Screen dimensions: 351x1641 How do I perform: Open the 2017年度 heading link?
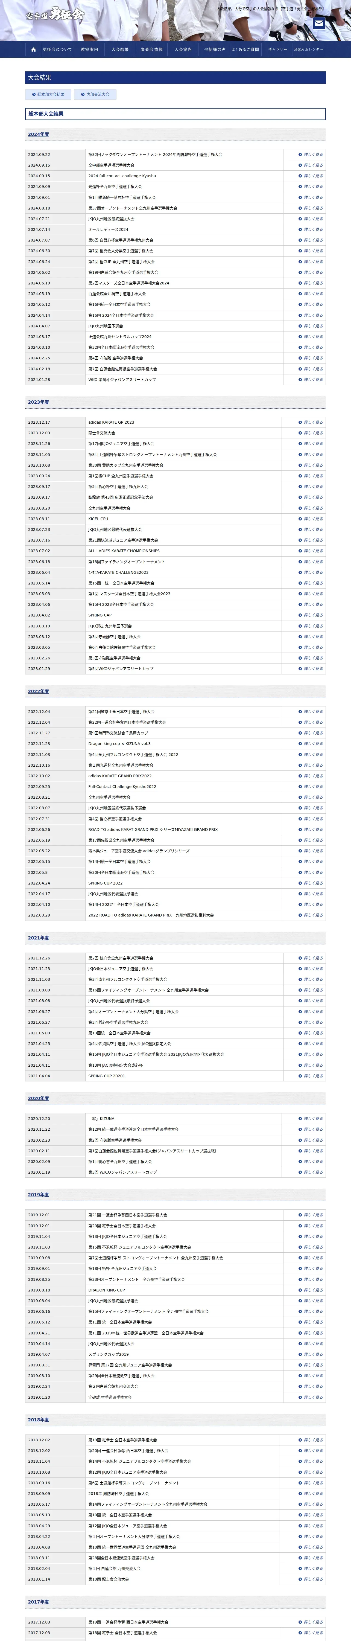(38, 1602)
